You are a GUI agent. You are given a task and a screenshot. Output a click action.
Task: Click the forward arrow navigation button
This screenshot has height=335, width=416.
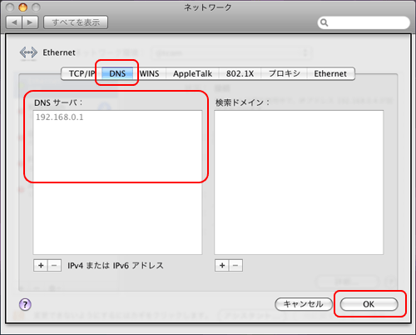(x=30, y=22)
